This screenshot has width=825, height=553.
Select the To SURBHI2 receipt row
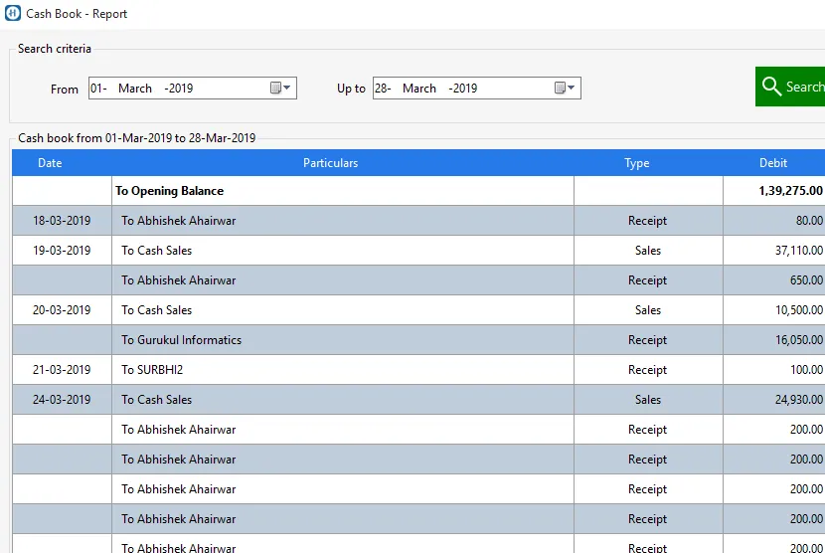click(x=152, y=370)
